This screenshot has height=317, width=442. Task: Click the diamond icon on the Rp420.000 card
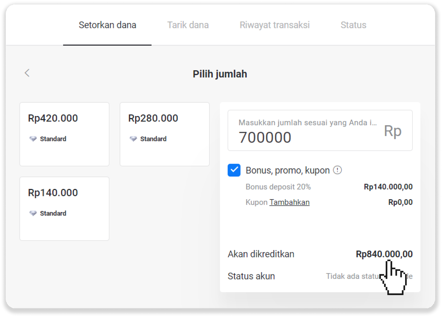tap(33, 139)
